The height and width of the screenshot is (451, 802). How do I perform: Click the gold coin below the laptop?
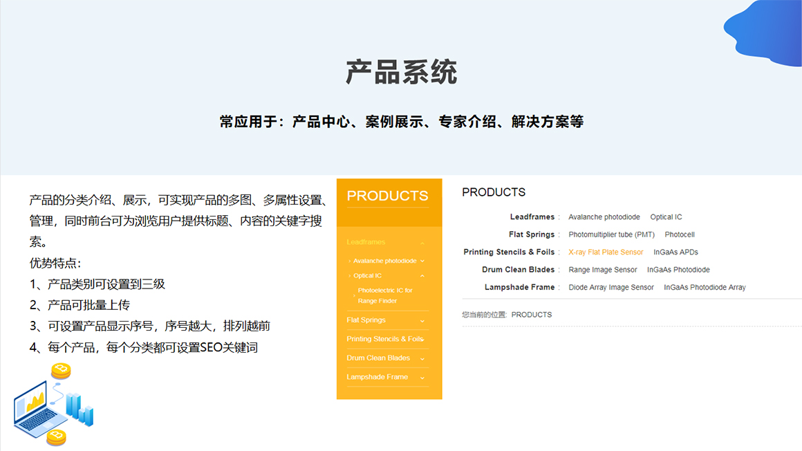56,437
